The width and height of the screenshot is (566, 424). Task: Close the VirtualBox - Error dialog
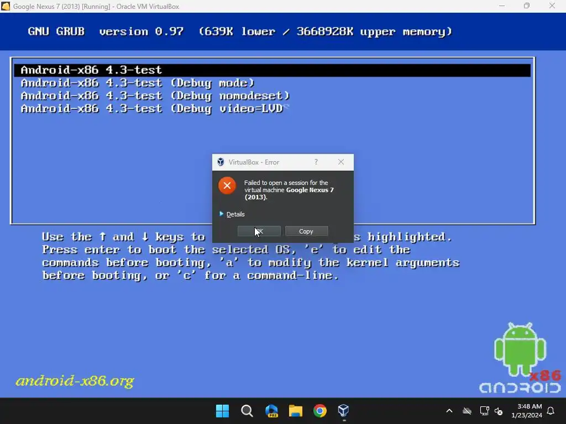tap(340, 162)
